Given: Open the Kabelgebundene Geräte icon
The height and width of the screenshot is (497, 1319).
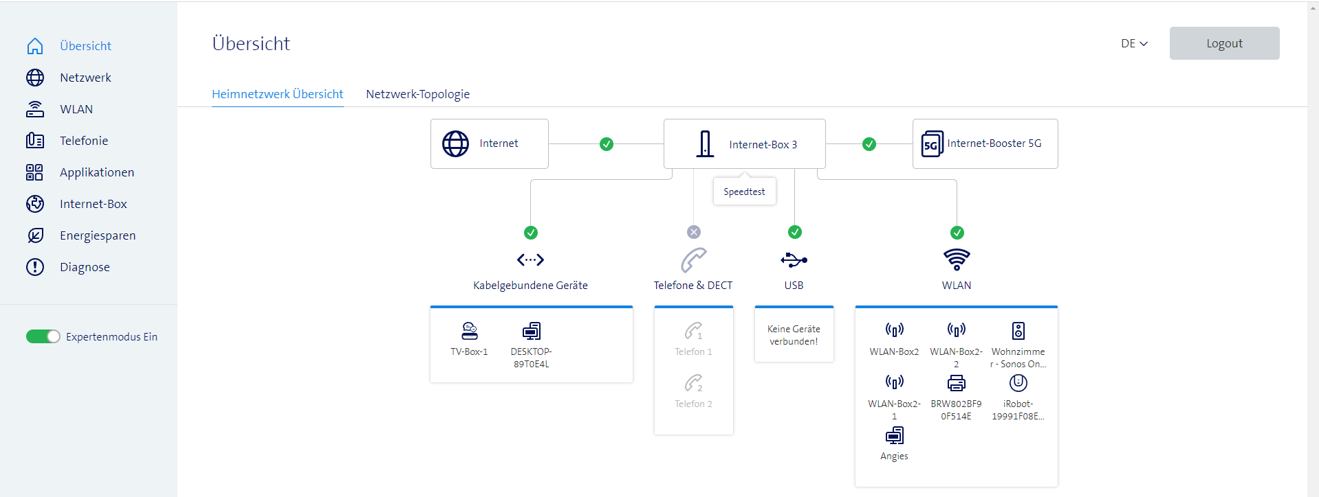Looking at the screenshot, I should (530, 260).
